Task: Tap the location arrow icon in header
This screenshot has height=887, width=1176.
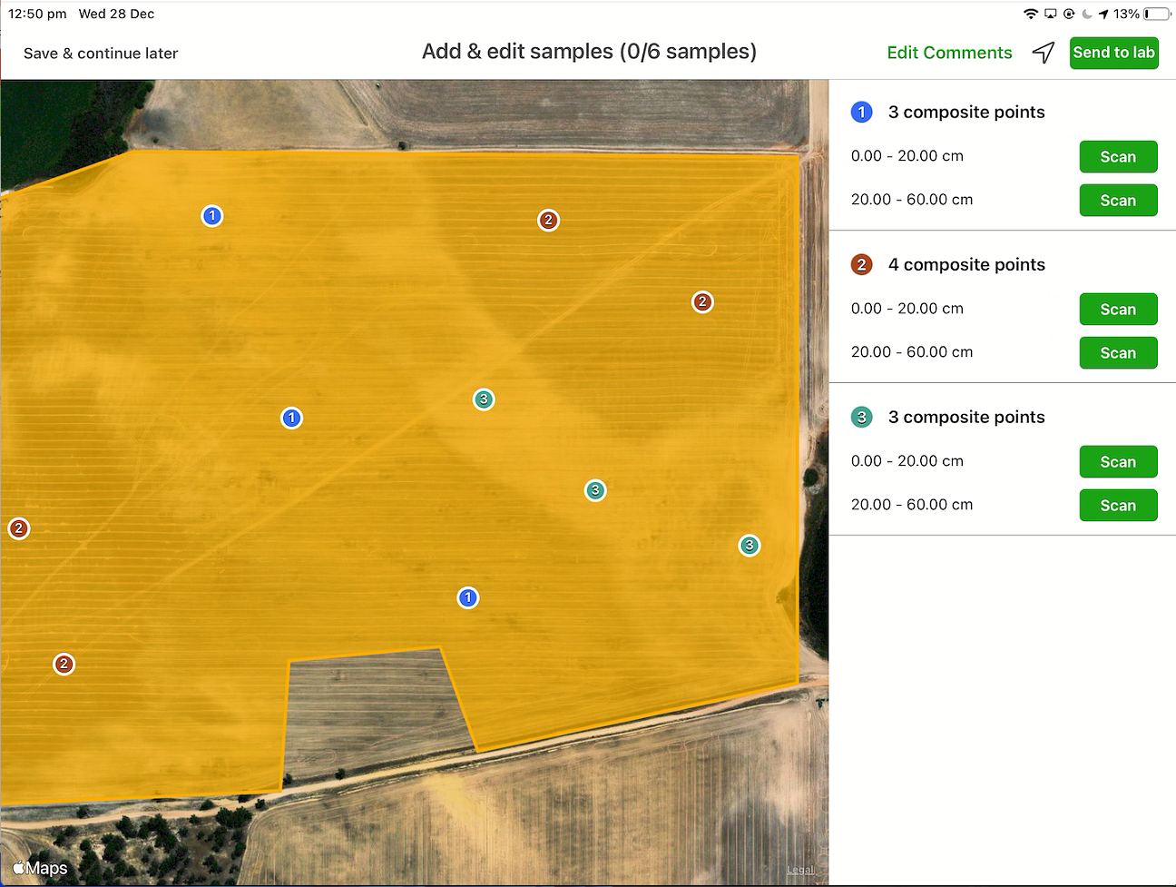Action: [1044, 53]
